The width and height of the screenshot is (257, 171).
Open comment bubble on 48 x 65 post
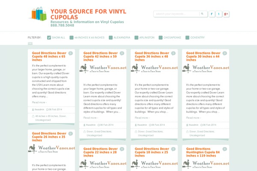[x=71, y=53]
